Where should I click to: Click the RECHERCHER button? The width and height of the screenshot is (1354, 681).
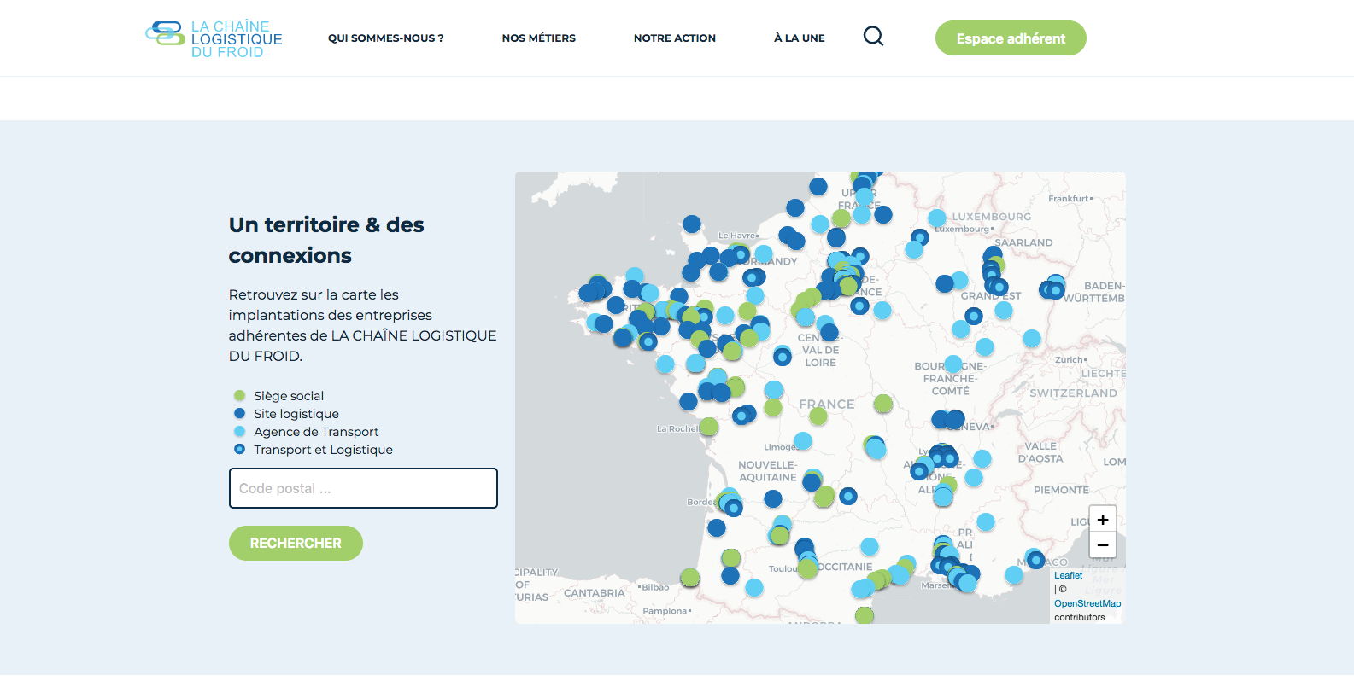(x=296, y=543)
